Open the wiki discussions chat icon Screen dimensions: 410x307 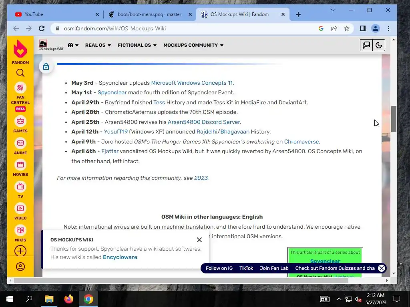click(366, 45)
